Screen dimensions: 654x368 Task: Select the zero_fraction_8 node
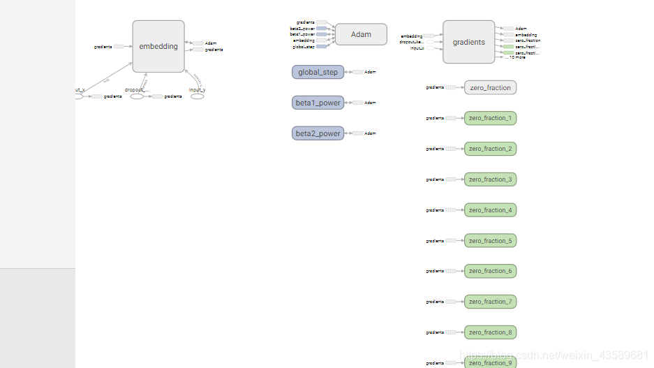491,332
